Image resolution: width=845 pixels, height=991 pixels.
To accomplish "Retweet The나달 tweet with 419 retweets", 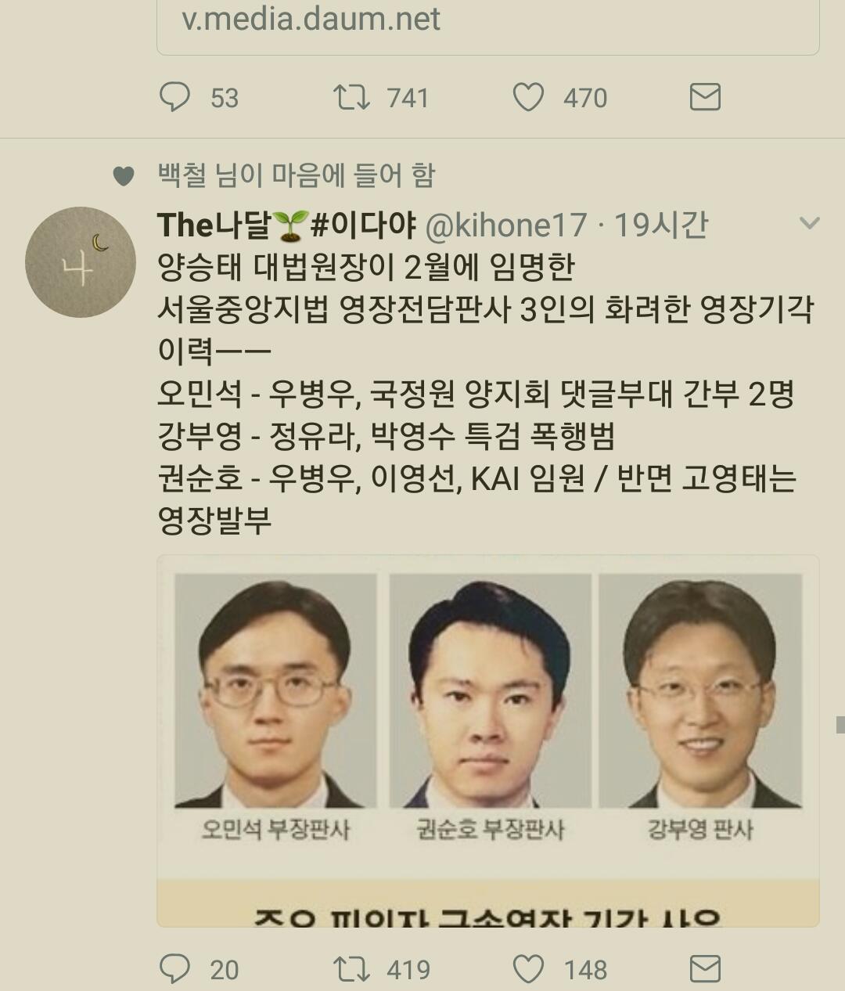I will click(351, 969).
